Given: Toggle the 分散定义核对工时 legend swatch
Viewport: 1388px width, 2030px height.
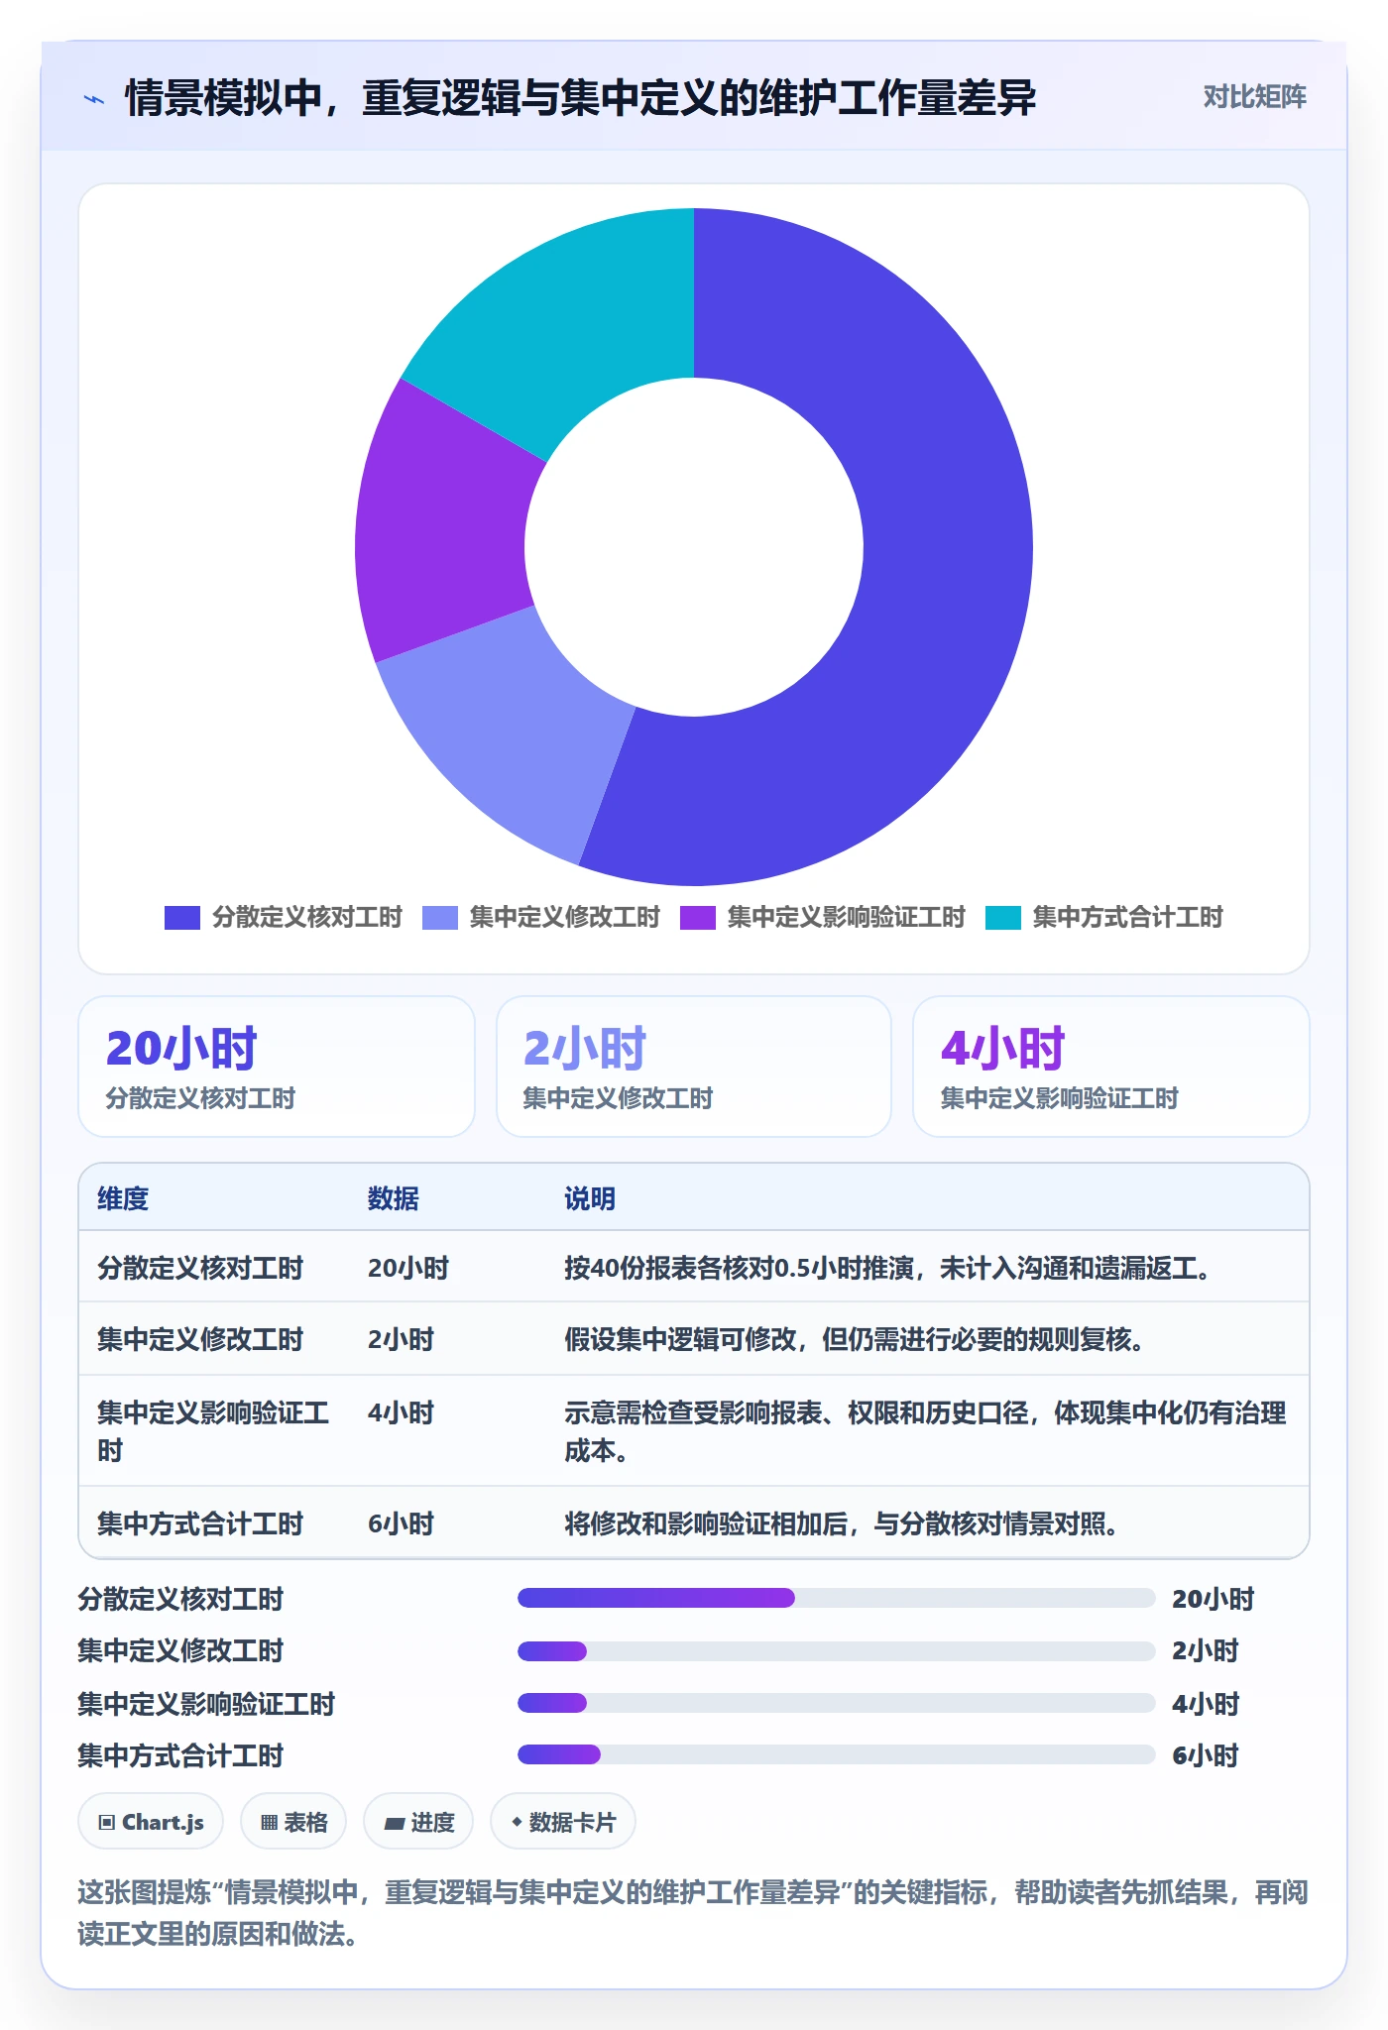Looking at the screenshot, I should 182,918.
